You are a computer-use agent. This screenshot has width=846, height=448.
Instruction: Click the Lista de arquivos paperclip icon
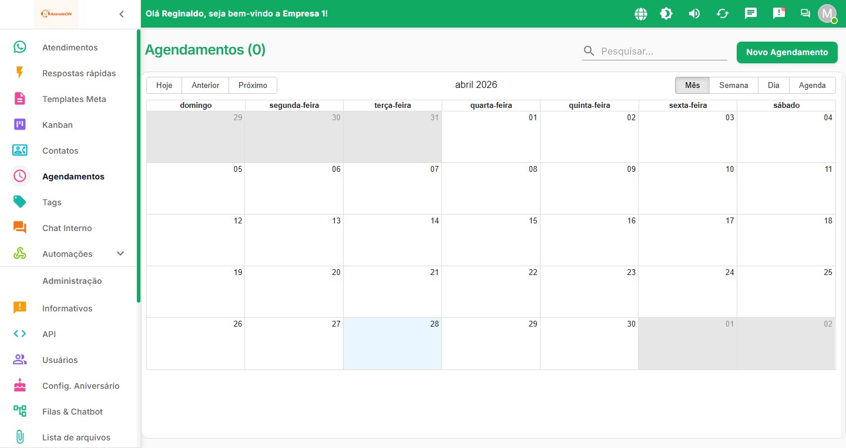click(20, 437)
